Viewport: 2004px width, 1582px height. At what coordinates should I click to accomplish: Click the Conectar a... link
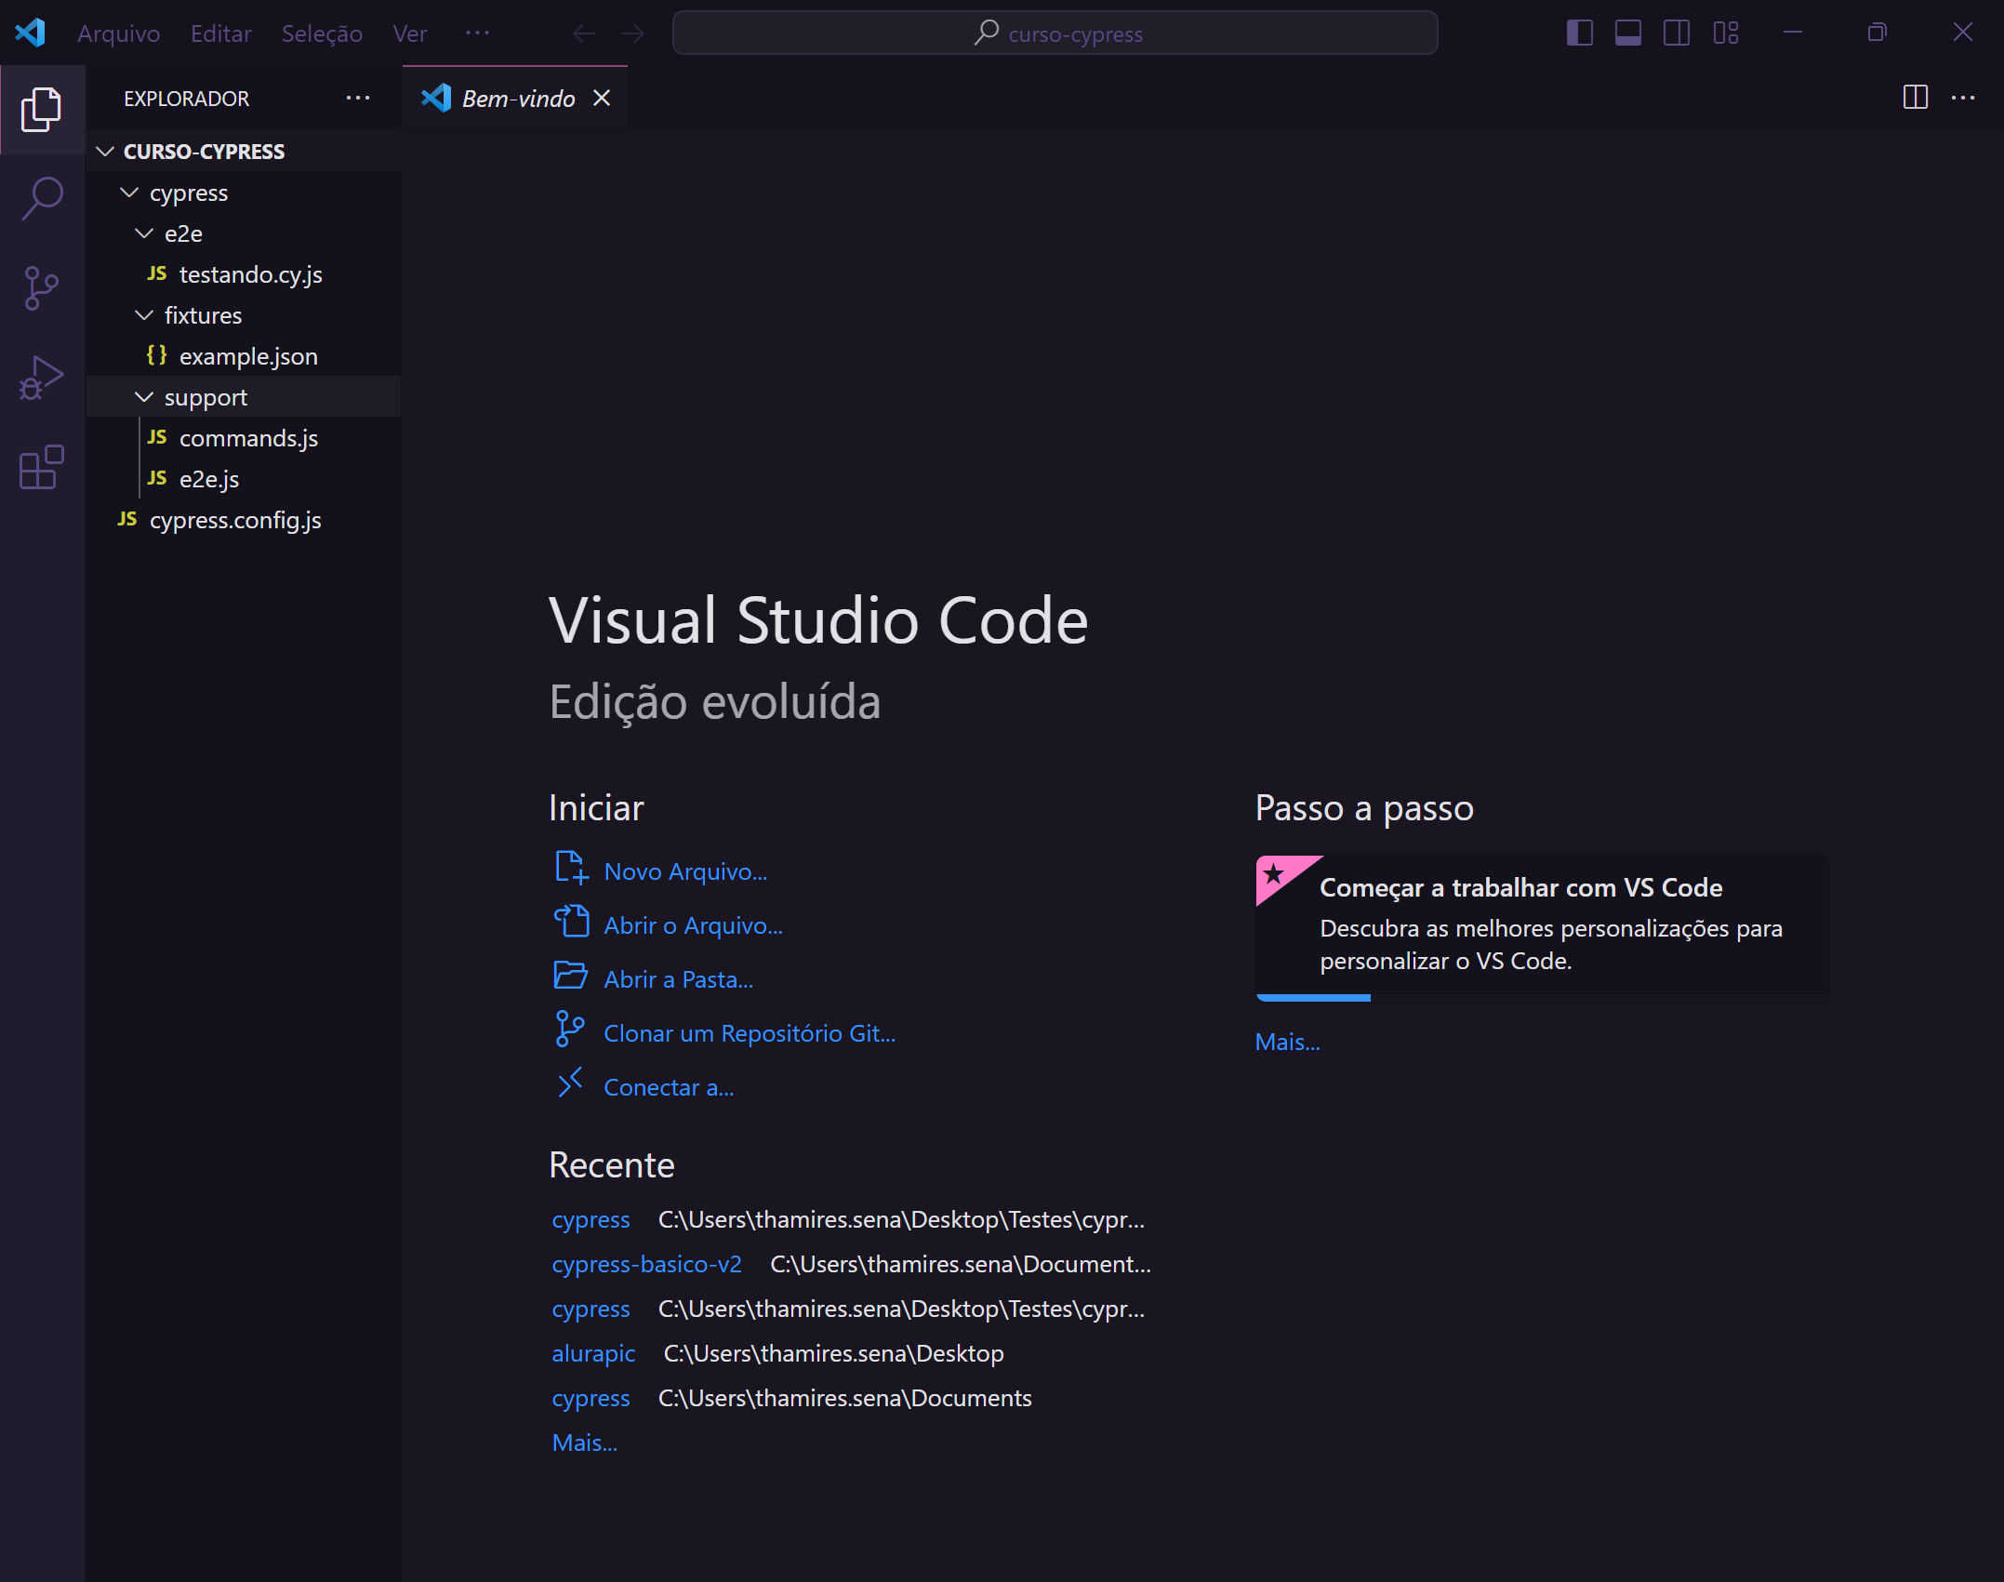pos(669,1087)
